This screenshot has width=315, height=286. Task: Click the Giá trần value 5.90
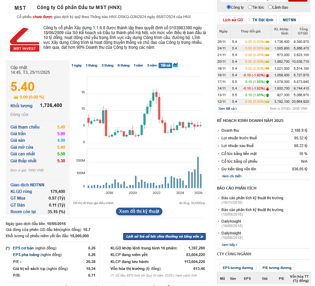(x=61, y=134)
